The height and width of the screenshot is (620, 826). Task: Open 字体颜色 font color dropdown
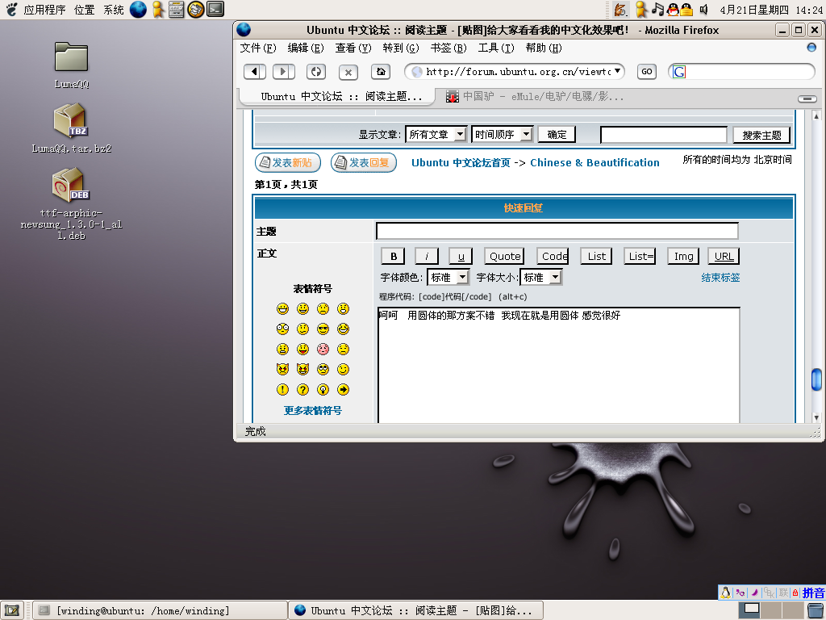pyautogui.click(x=448, y=278)
